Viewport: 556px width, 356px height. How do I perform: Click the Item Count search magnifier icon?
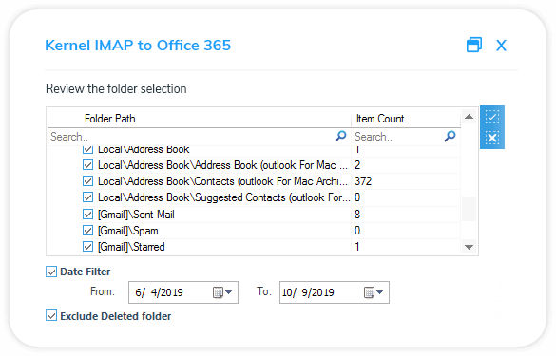click(450, 136)
